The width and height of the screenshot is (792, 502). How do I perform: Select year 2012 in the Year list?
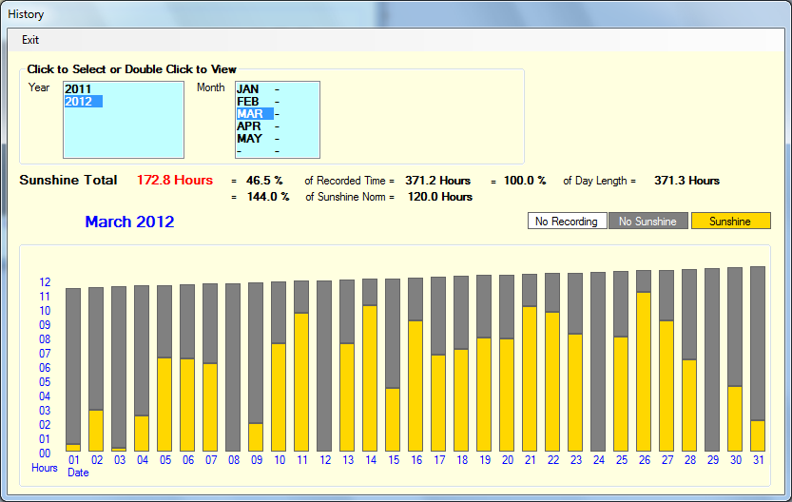[79, 102]
